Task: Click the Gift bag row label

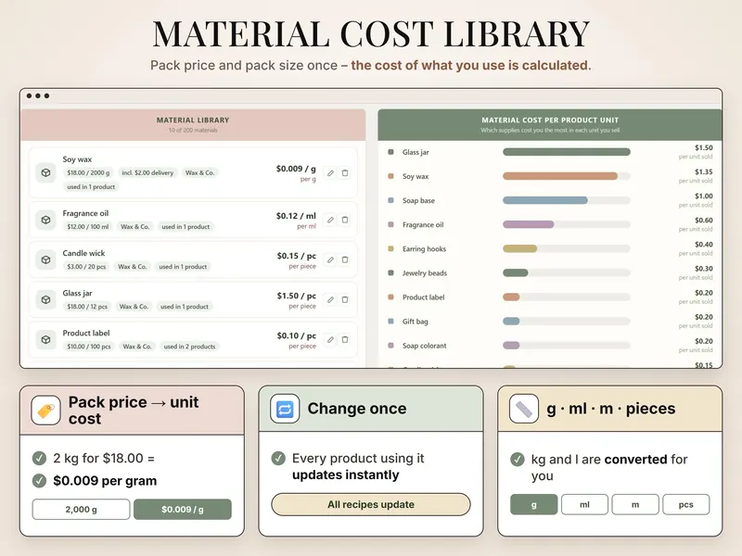Action: (415, 322)
